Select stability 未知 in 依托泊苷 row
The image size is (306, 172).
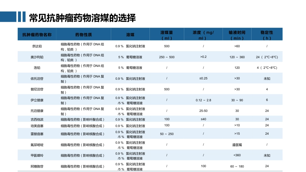[x=267, y=78]
